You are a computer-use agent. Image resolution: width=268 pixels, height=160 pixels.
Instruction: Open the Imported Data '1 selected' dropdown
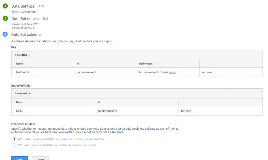tap(23, 94)
